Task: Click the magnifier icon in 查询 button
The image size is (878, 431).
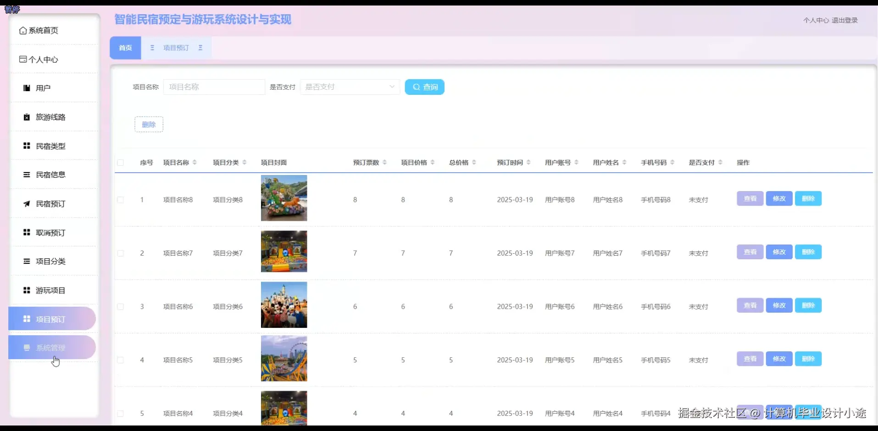Action: [416, 87]
